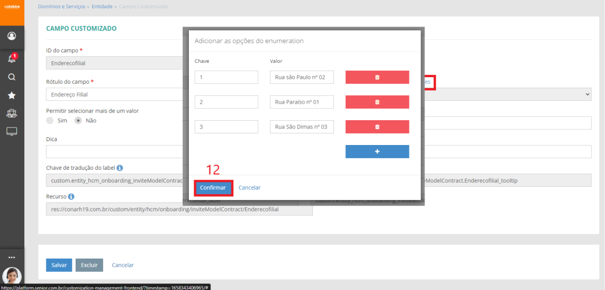Delete the 'Rua são Paulo nº 02' option

(x=377, y=77)
